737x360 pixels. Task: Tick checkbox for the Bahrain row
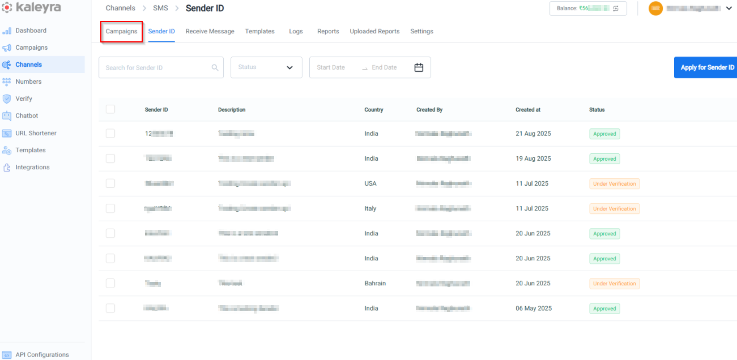pyautogui.click(x=110, y=283)
